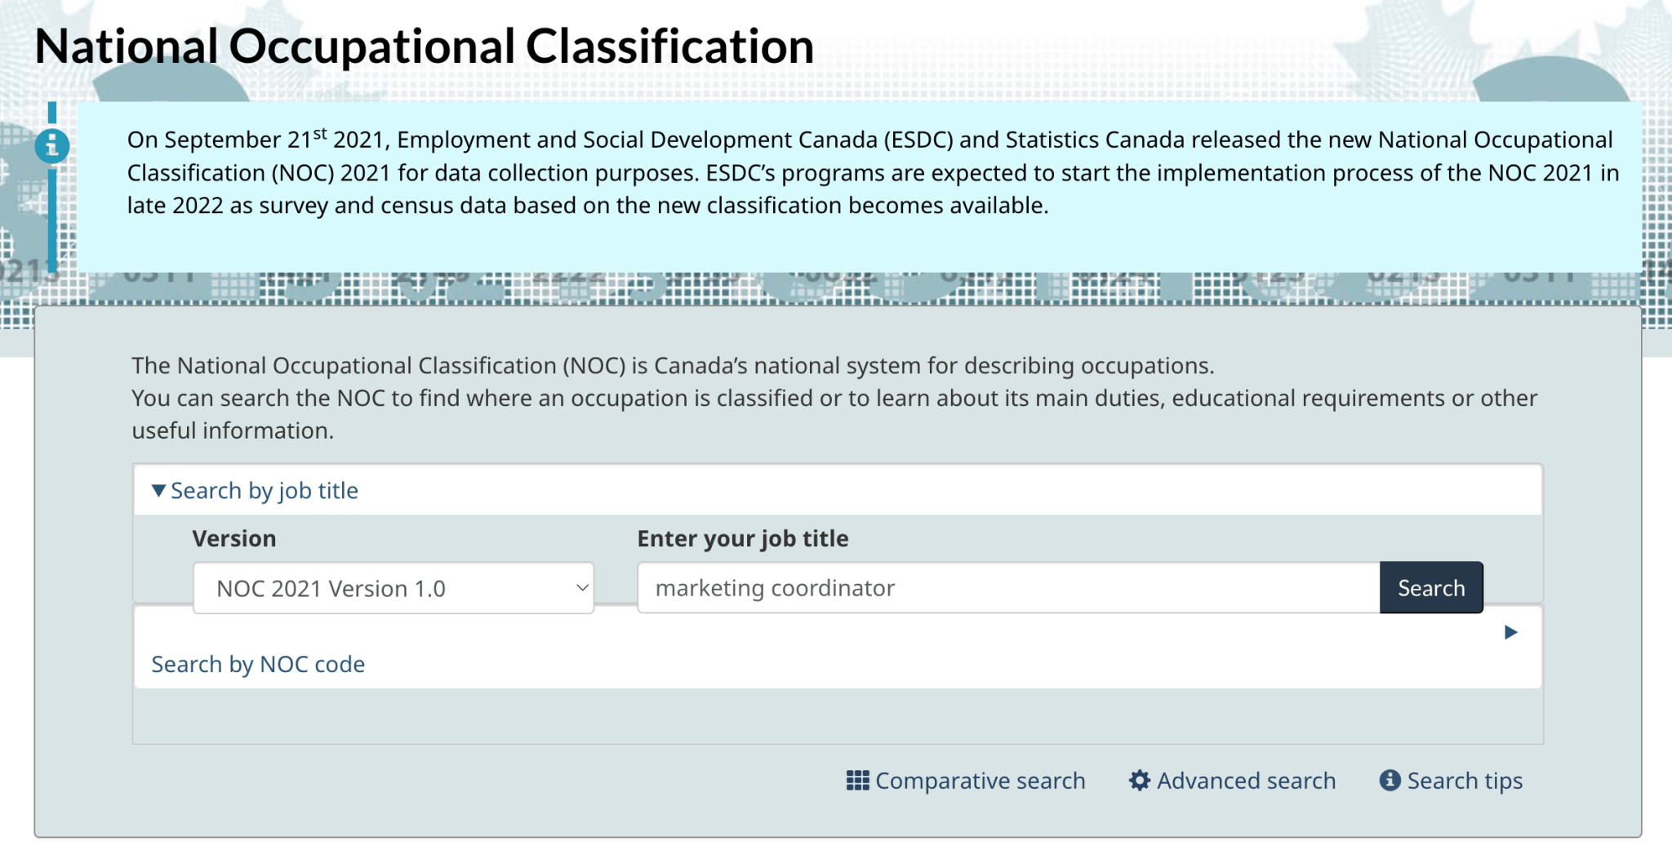The image size is (1672, 860).
Task: Click inside the job title text field
Action: click(980, 587)
